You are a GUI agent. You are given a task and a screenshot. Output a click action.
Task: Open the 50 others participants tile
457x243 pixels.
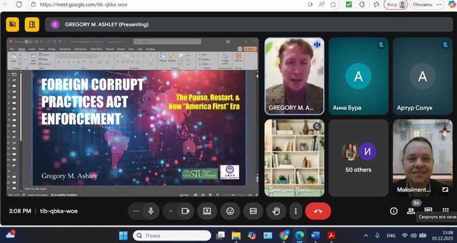pyautogui.click(x=359, y=157)
